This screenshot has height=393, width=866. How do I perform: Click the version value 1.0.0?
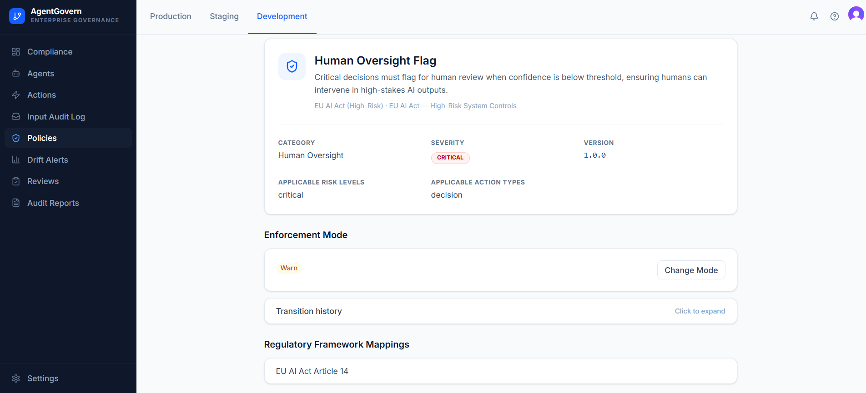[595, 155]
